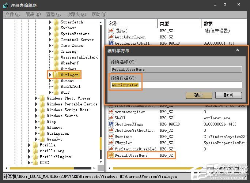Click the Svchost folder icon
The width and height of the screenshot is (250, 183).
56,28
